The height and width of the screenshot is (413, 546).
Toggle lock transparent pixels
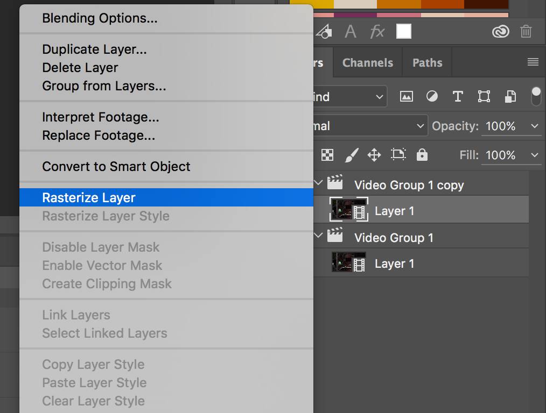[327, 155]
